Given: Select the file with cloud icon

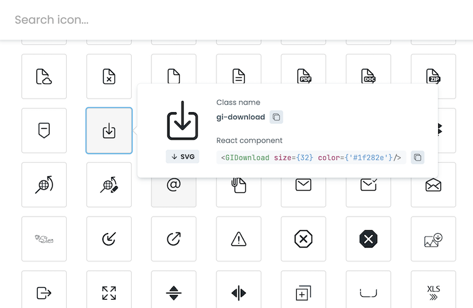Looking at the screenshot, I should tap(44, 77).
